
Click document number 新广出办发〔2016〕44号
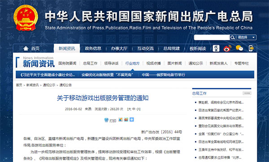click(161, 132)
